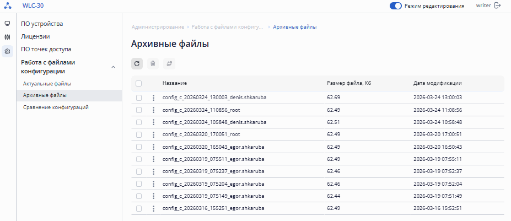Viewport: 511px width, 221px height.
Task: Collapse the Работа с файлами конфигурации section
Action: pos(113,67)
